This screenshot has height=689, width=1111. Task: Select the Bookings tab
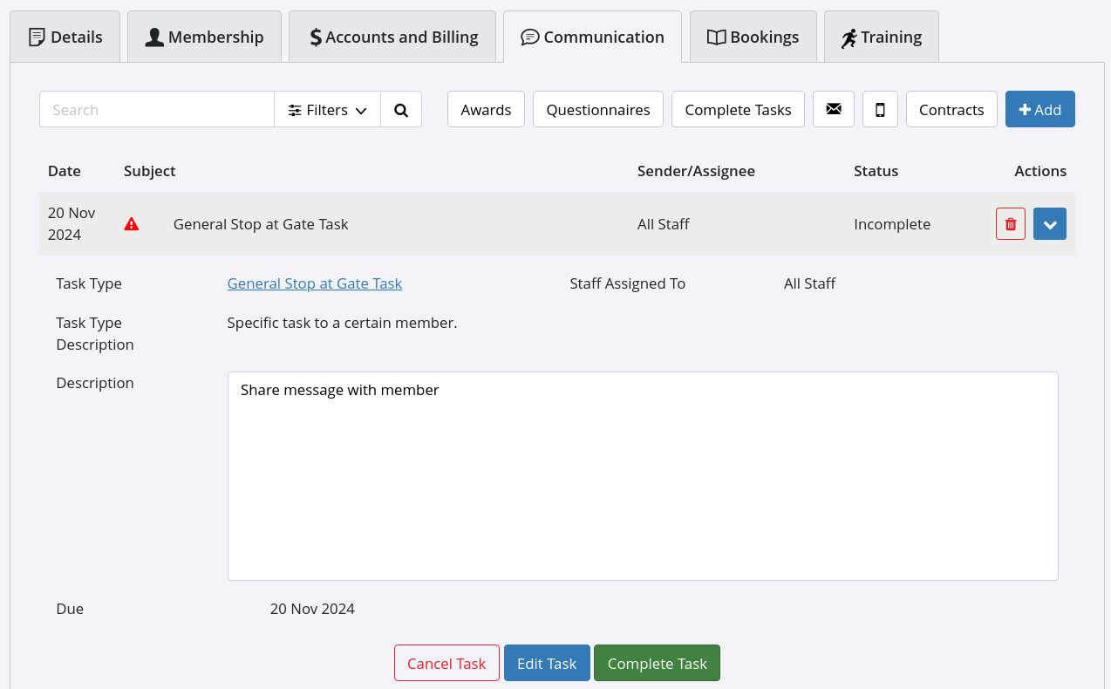pos(753,37)
